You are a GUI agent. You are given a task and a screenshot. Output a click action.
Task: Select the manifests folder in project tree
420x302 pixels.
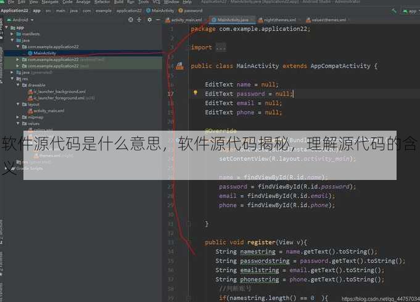(31, 34)
